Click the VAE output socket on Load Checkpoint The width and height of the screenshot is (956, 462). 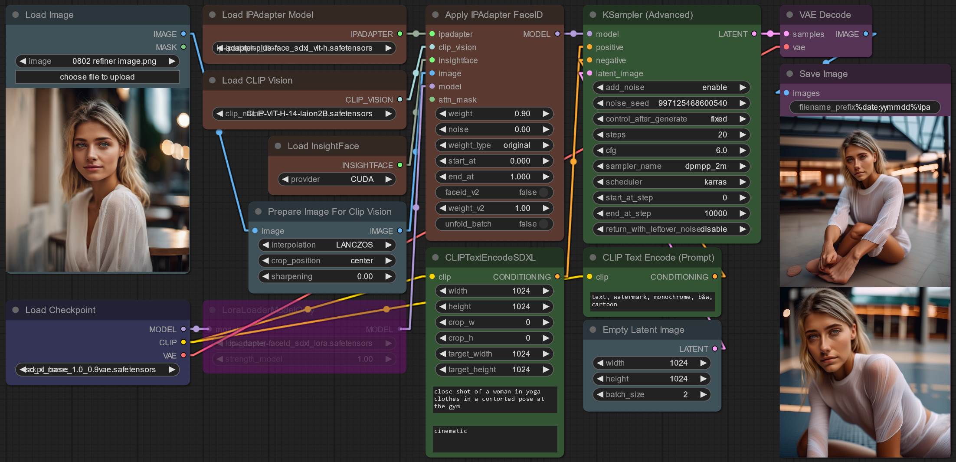point(183,355)
